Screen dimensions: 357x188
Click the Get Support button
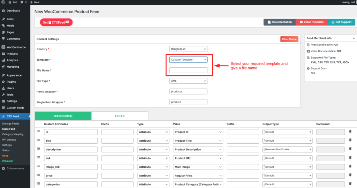341,22
